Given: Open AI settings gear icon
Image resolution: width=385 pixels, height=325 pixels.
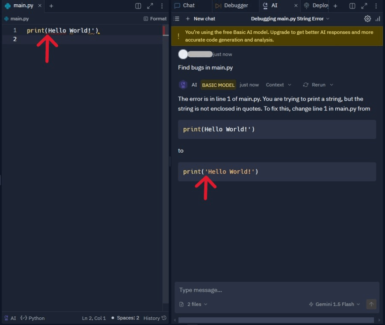Looking at the screenshot, I should click(x=367, y=19).
